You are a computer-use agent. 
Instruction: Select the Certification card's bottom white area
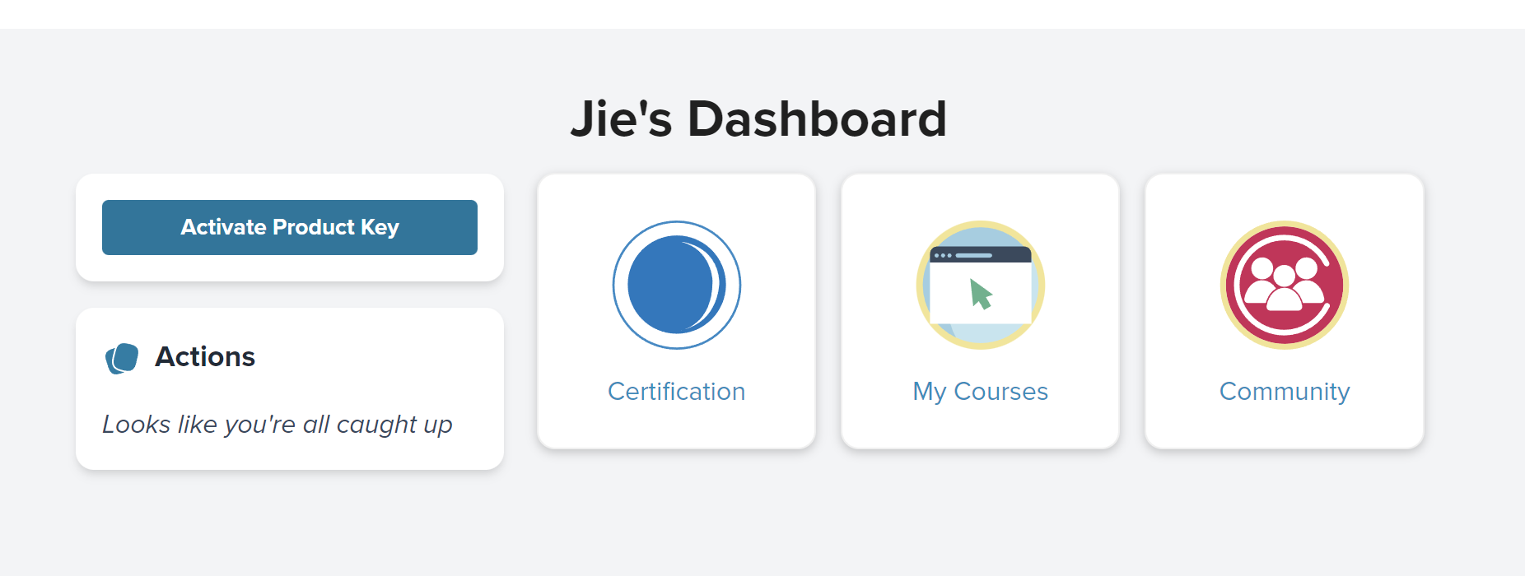click(676, 428)
